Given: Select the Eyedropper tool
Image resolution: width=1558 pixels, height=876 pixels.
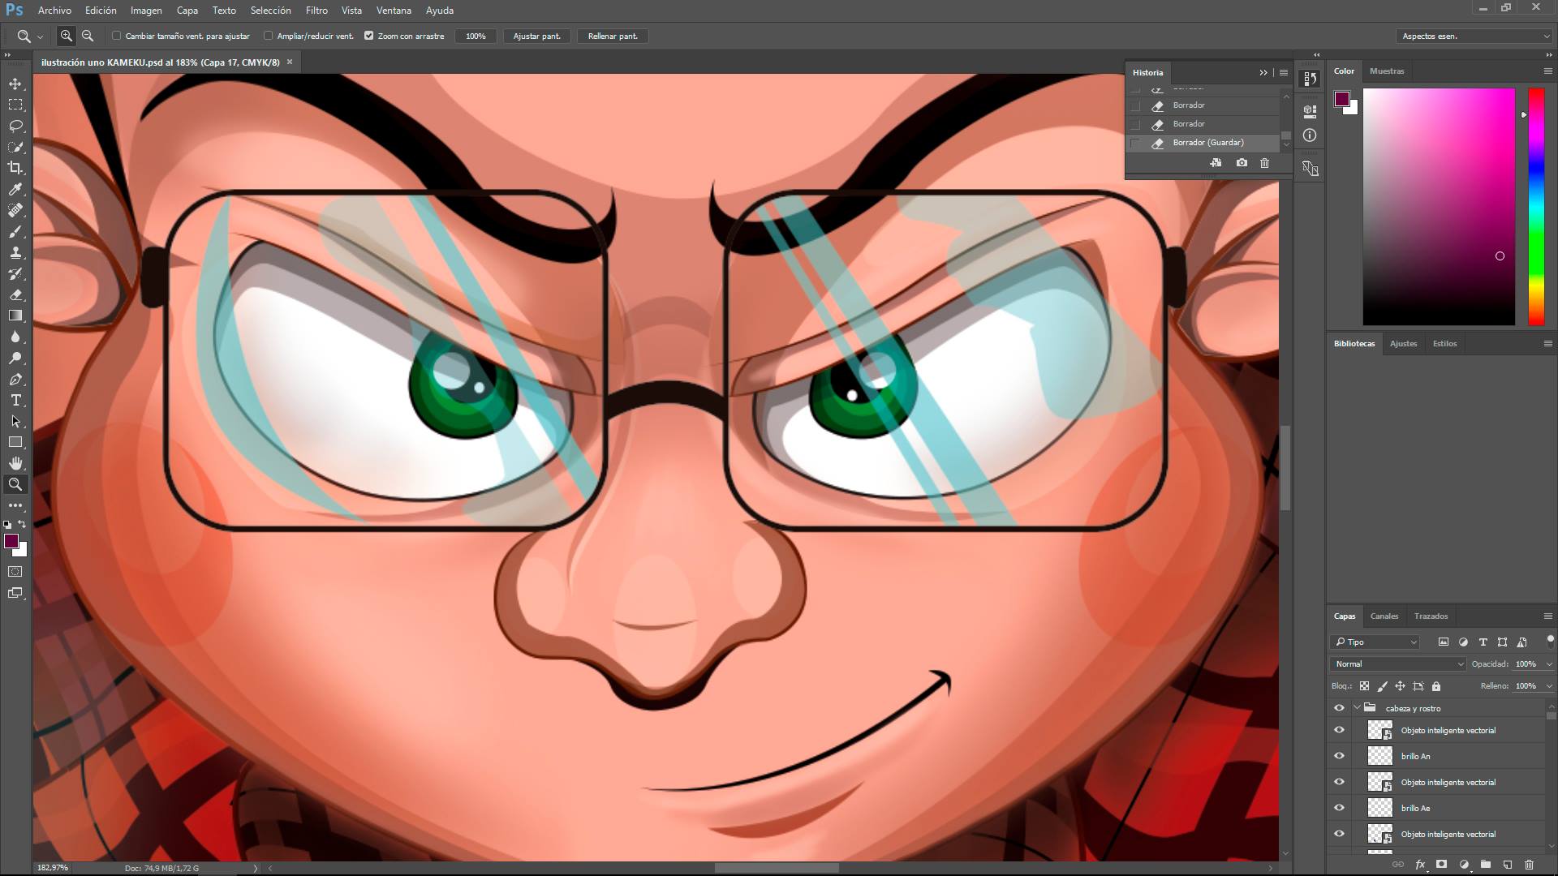Looking at the screenshot, I should (15, 189).
